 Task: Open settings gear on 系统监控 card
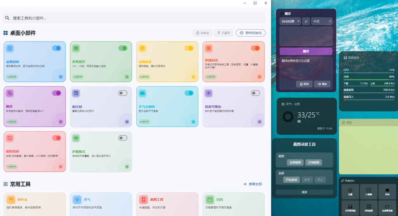[127, 77]
